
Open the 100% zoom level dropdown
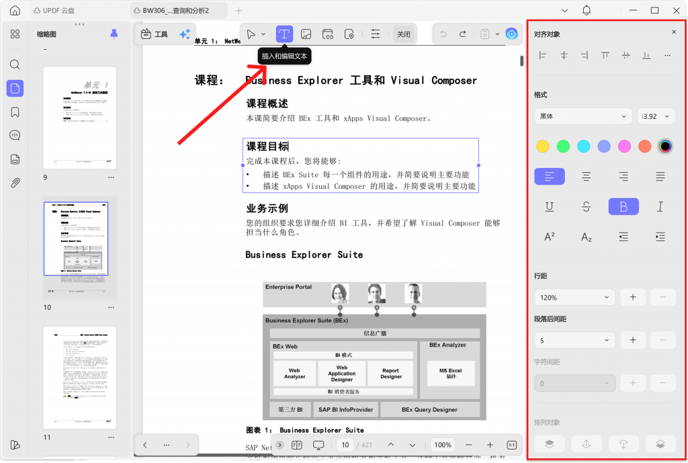pos(442,445)
